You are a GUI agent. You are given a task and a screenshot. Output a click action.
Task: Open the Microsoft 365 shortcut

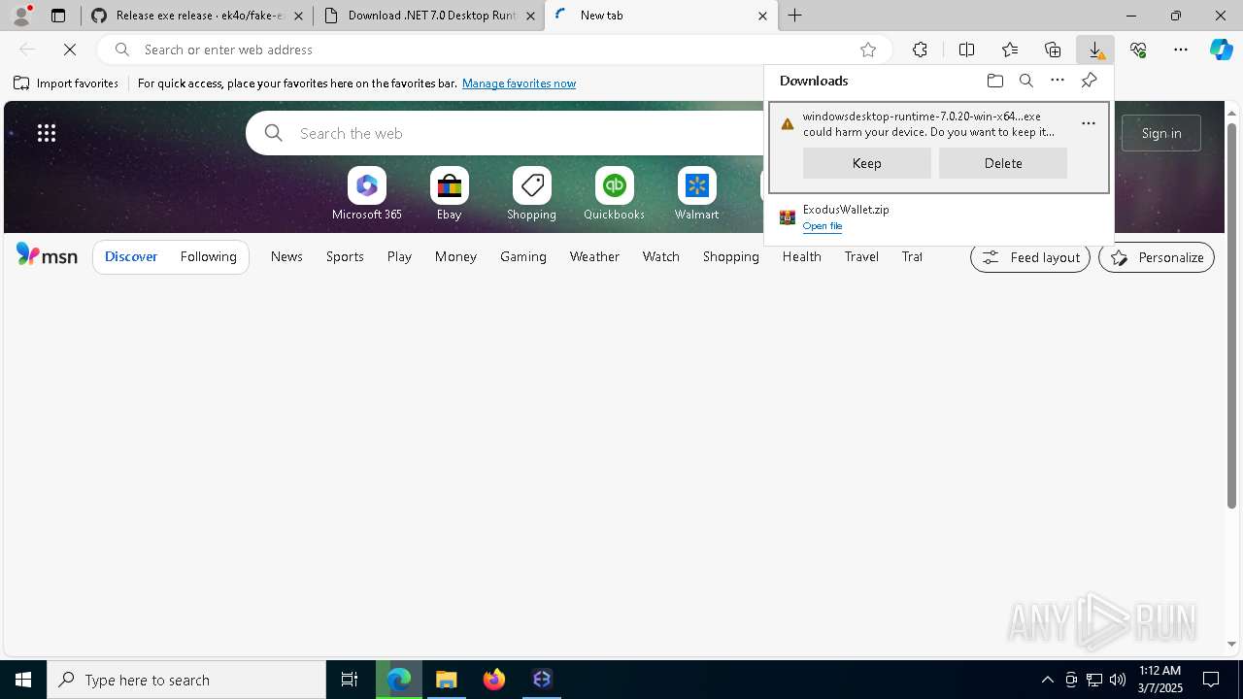[x=367, y=194]
